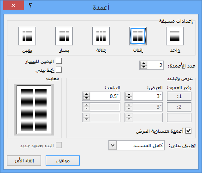The image size is (202, 173).
Task: Increase column 1 التباعد with up arrow
Action: click(x=87, y=94)
